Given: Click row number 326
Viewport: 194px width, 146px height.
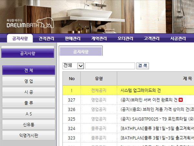Looking at the screenshot, I should coord(72,109).
